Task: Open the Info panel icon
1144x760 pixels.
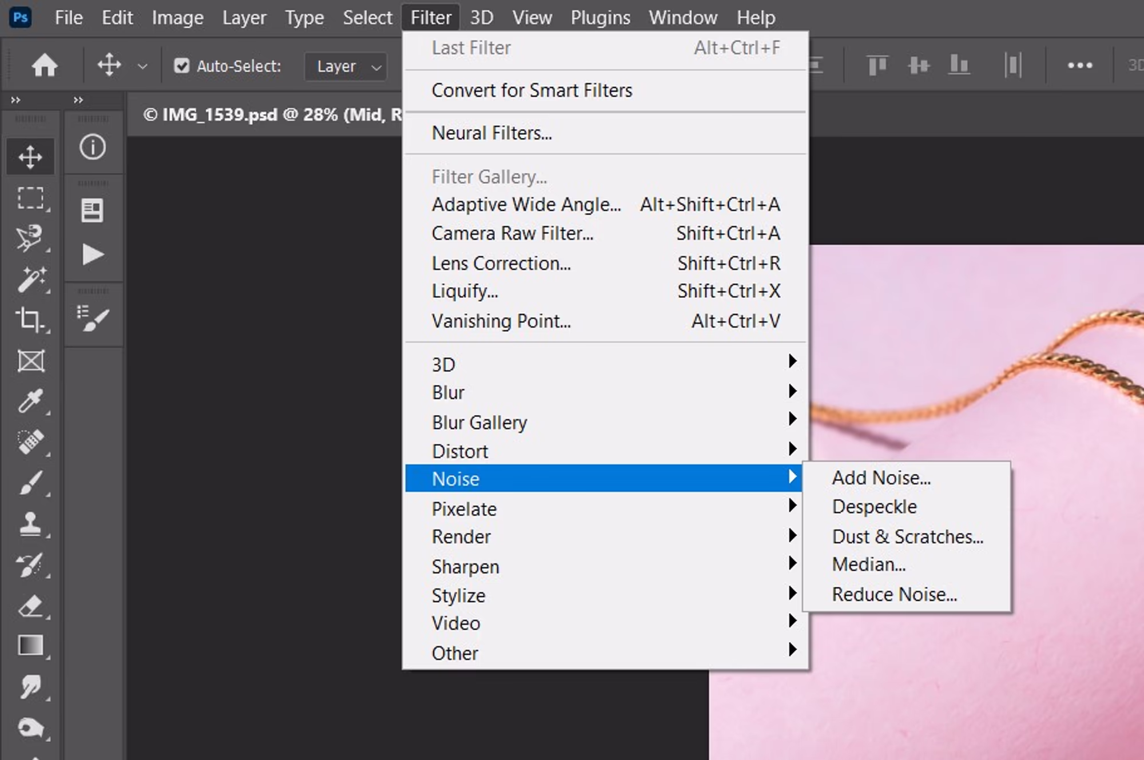Action: 92,147
